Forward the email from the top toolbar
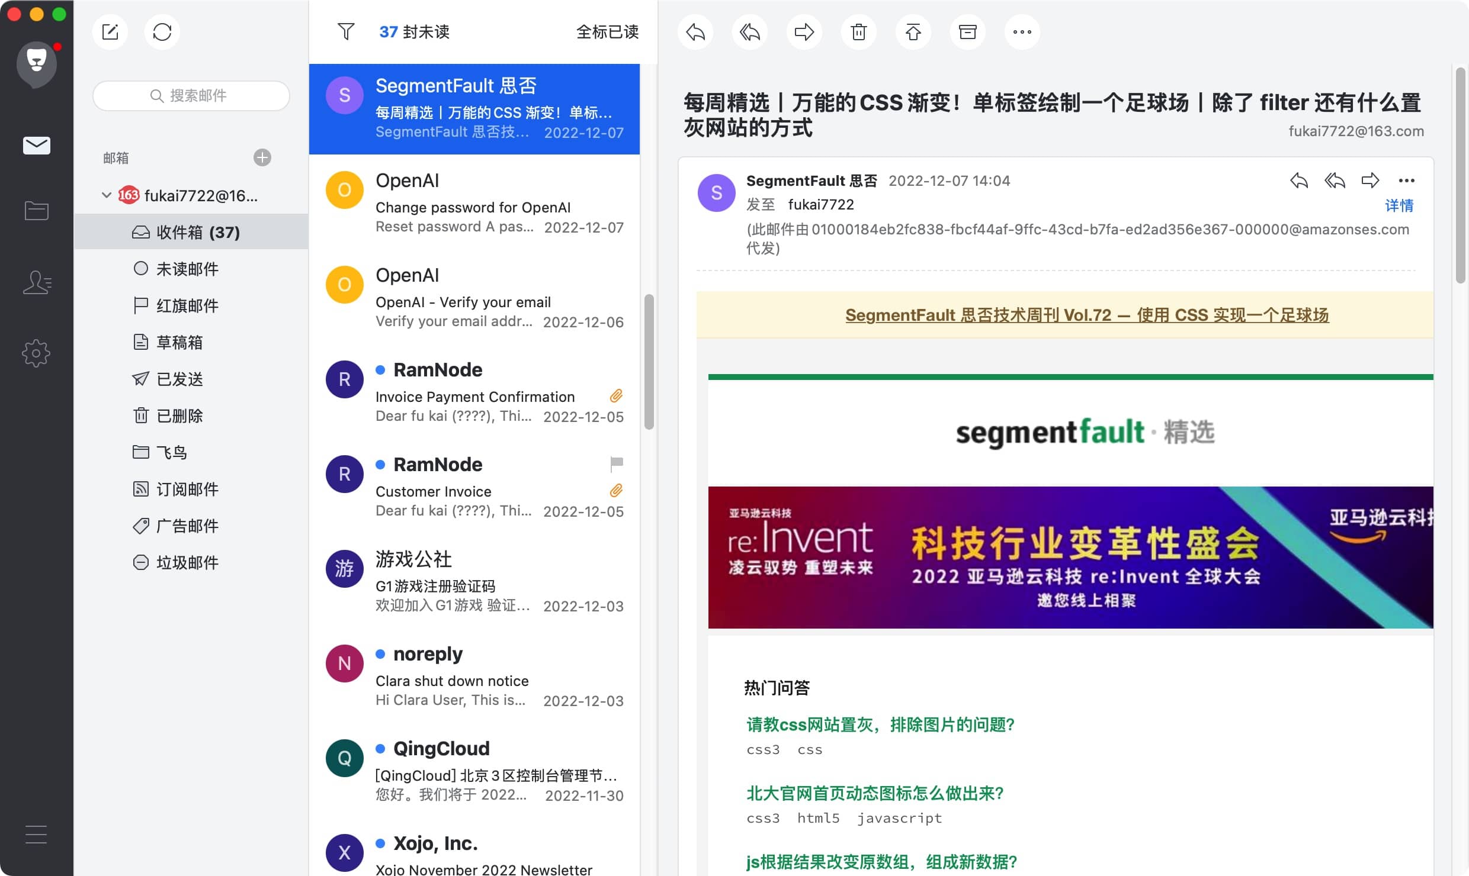The height and width of the screenshot is (876, 1469). click(x=804, y=31)
